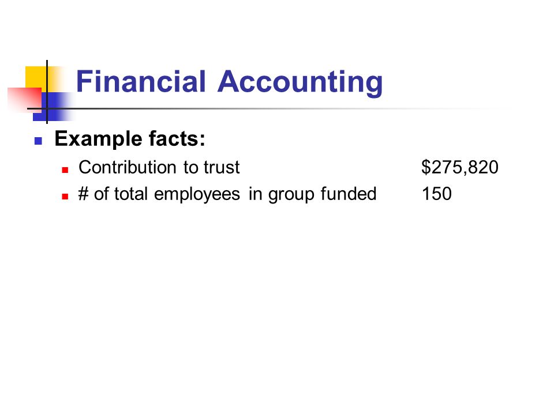Click the blue square bullet beside Example facts

(x=38, y=141)
